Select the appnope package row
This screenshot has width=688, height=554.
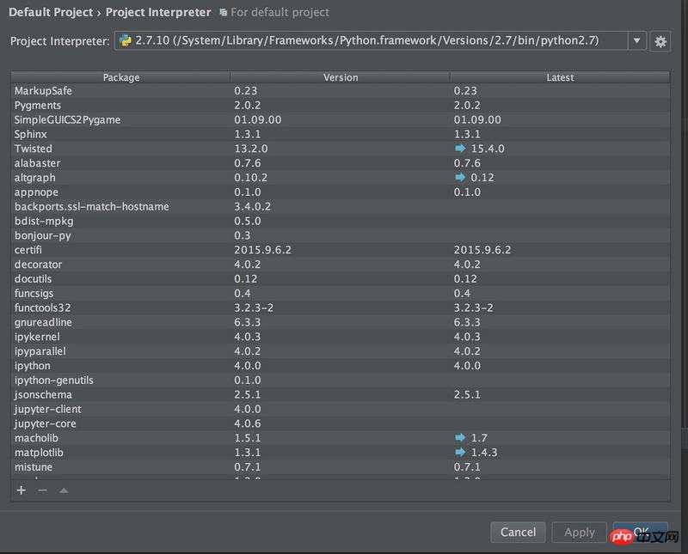(x=341, y=192)
